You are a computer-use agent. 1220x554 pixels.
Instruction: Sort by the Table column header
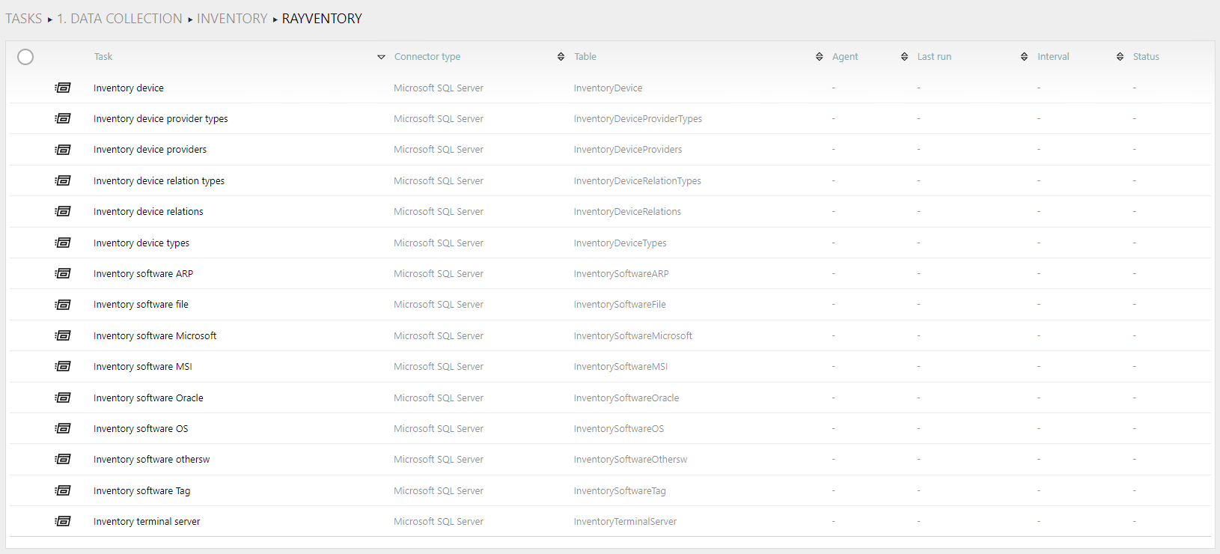click(585, 56)
